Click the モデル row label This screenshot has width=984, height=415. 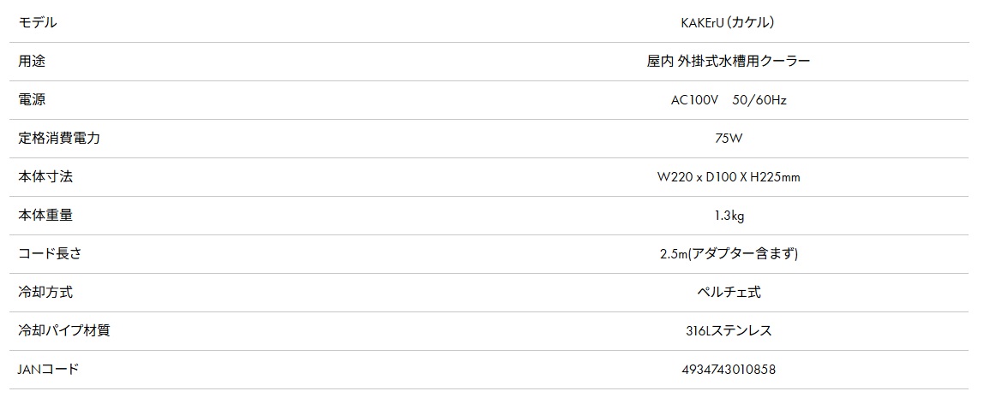coord(38,23)
